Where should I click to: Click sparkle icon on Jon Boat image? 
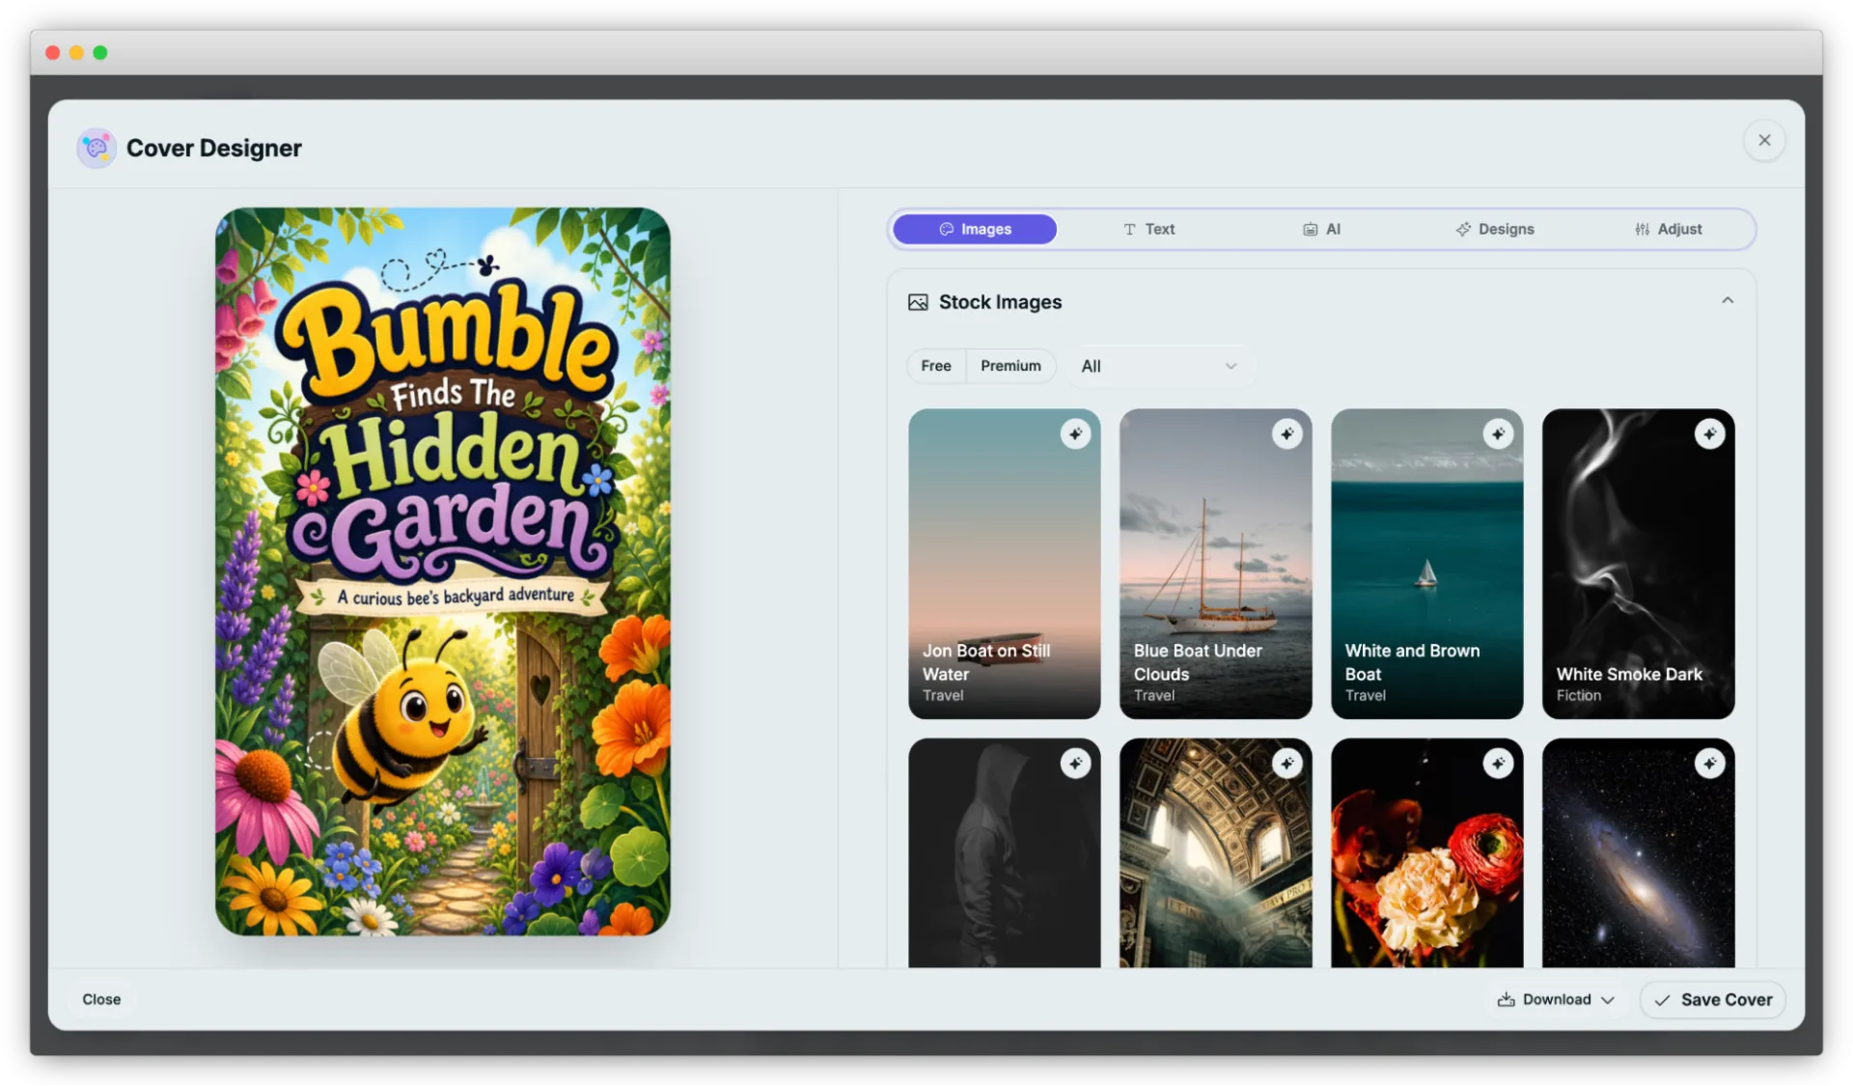pyautogui.click(x=1075, y=434)
